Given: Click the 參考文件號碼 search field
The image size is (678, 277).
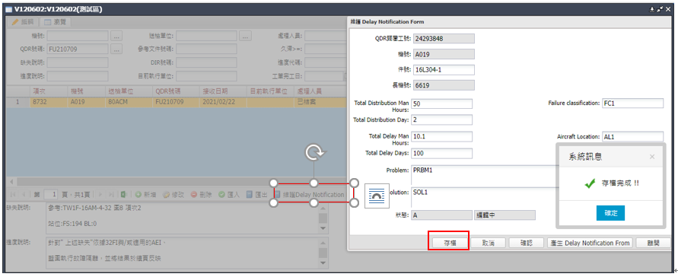Looking at the screenshot, I should click(x=206, y=49).
